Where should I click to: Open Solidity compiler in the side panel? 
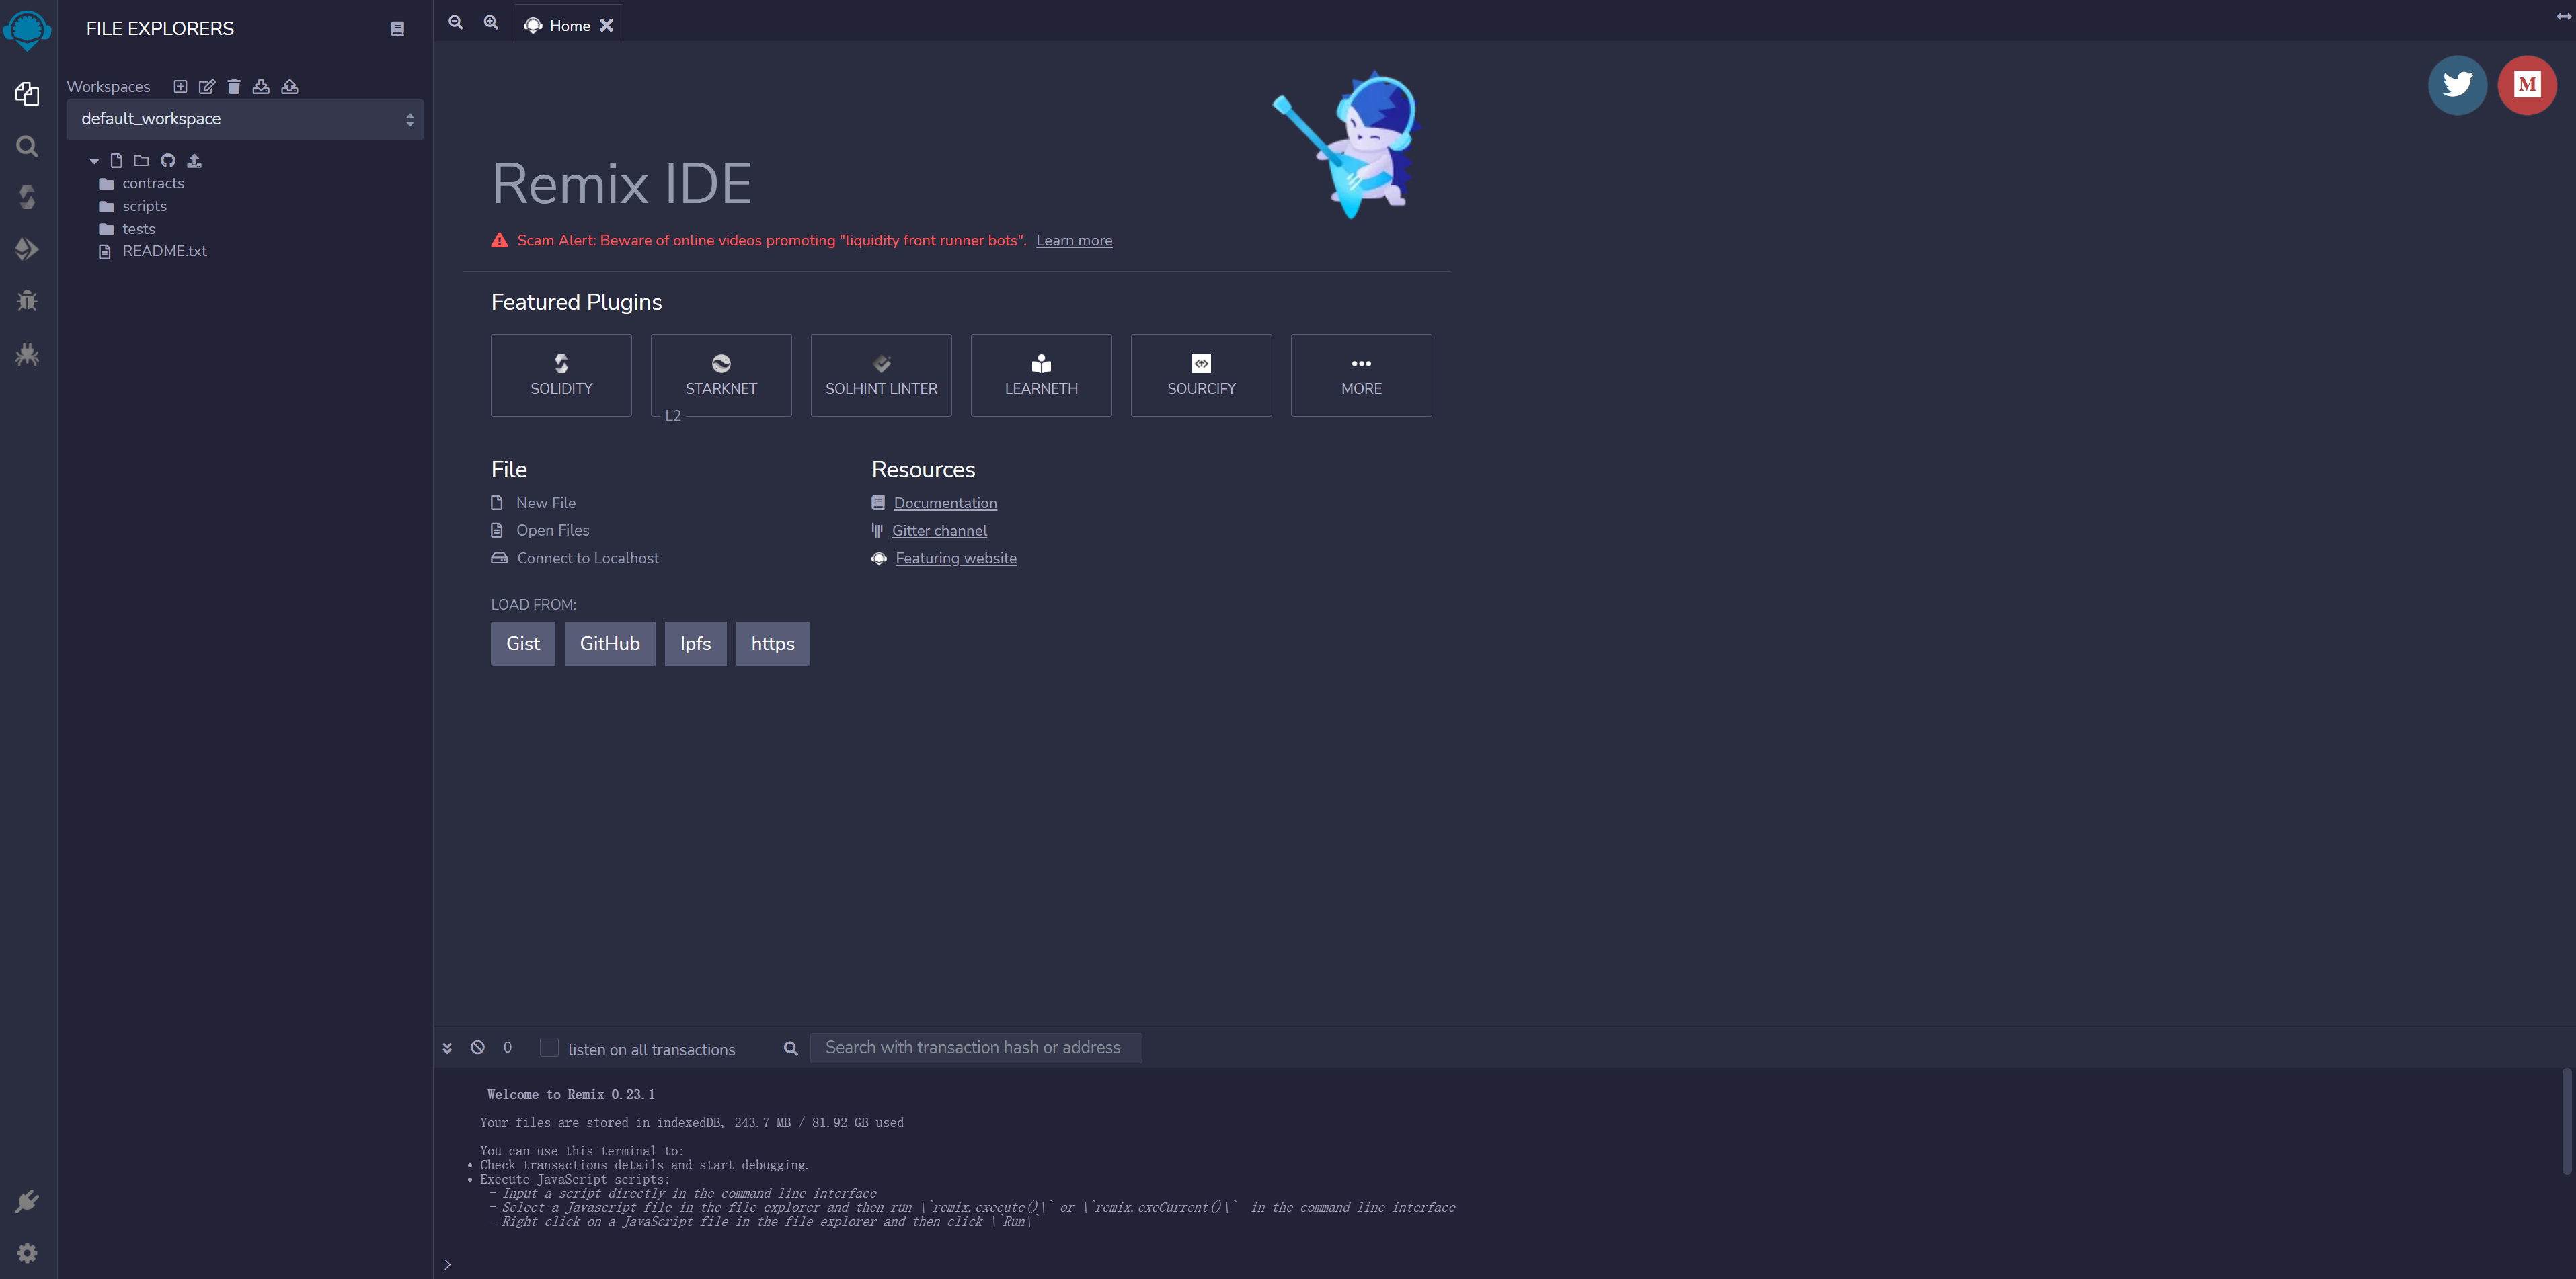click(27, 197)
